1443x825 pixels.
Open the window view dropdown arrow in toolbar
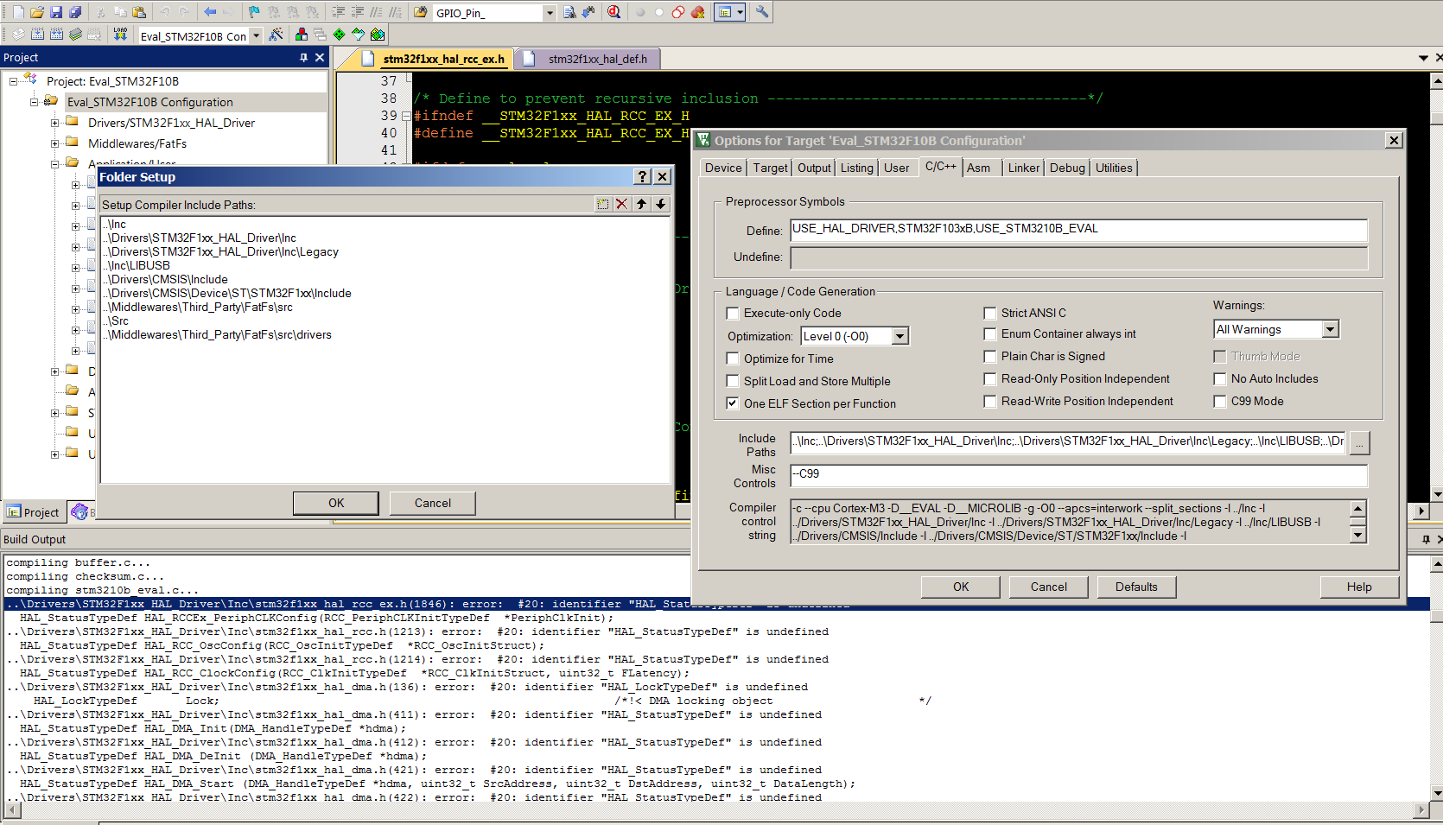pyautogui.click(x=740, y=12)
